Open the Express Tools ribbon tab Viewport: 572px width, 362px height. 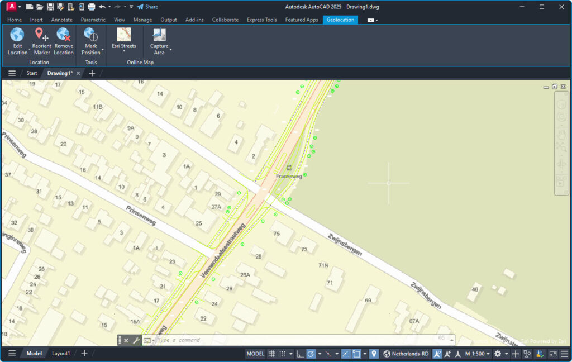261,19
